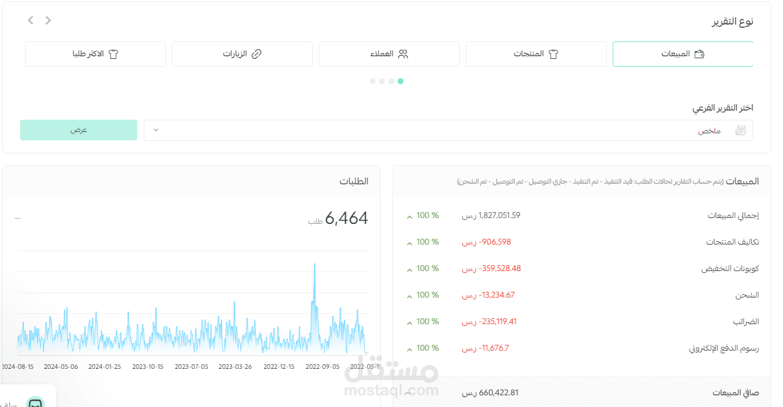Click the shirt icon in الاكثر طلبا tab
The height and width of the screenshot is (407, 783).
pos(114,54)
